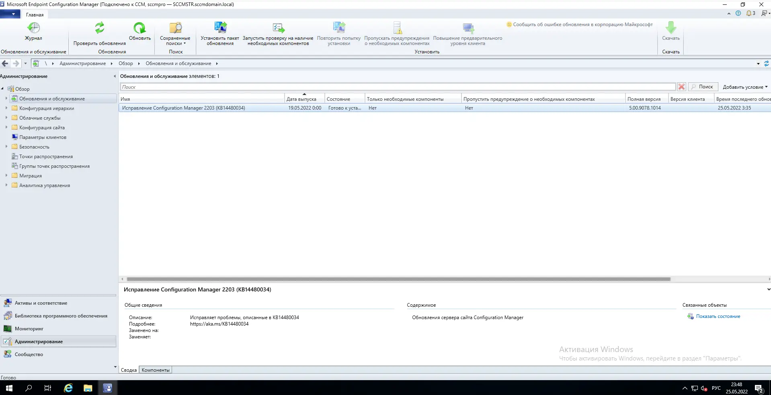
Task: Click the Обновить refresh ribbon icon
Action: pyautogui.click(x=139, y=31)
